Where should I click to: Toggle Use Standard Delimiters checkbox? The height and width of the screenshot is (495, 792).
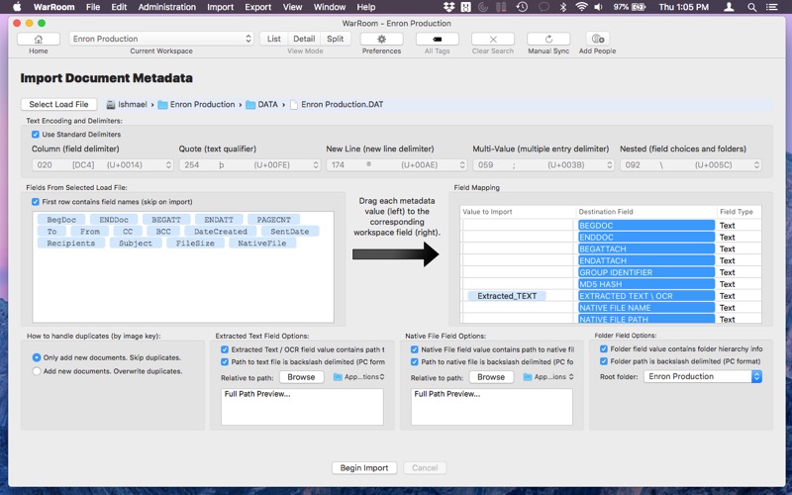[x=36, y=135]
